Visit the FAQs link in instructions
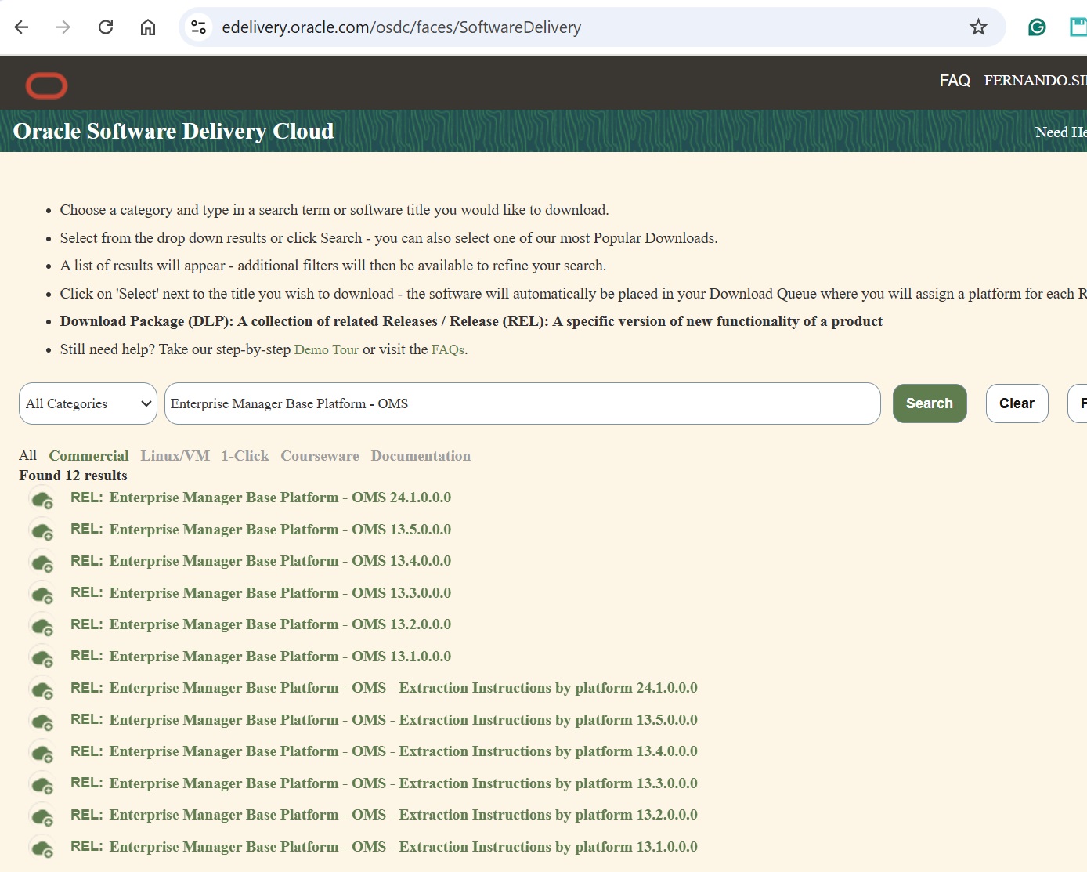The height and width of the screenshot is (872, 1087). 447,349
